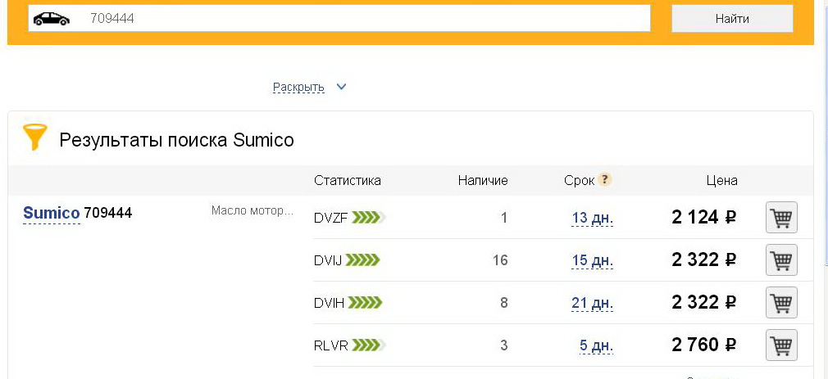Click the yellow funnel filter icon
The image size is (828, 379).
[35, 137]
